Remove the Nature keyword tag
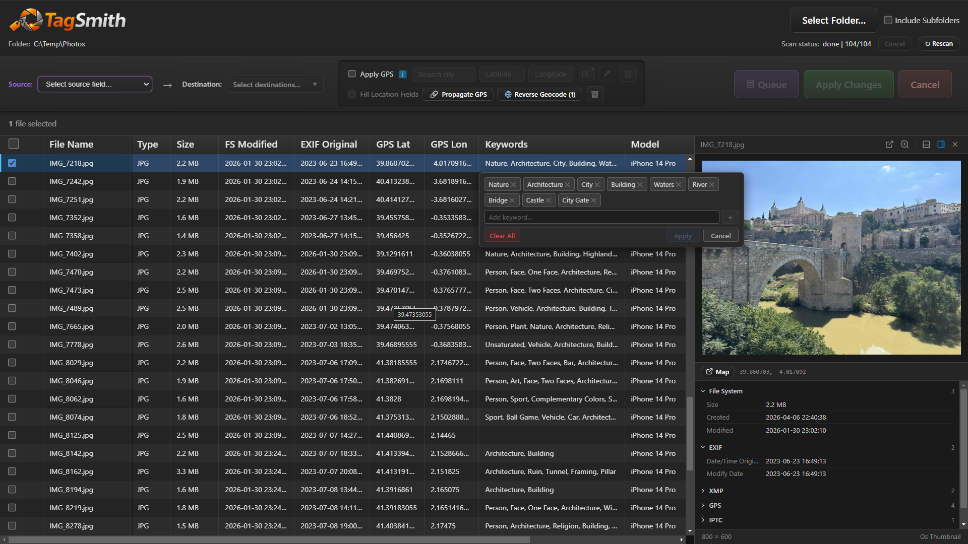This screenshot has height=544, width=968. (x=513, y=185)
